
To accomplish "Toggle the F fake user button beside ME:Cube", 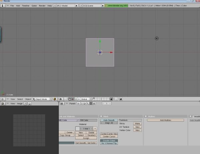I will click(78, 120).
